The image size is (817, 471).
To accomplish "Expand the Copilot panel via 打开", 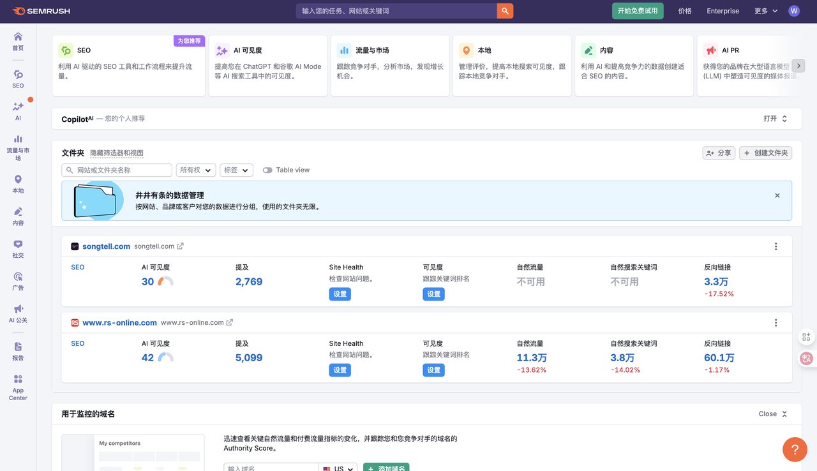I will 776,119.
